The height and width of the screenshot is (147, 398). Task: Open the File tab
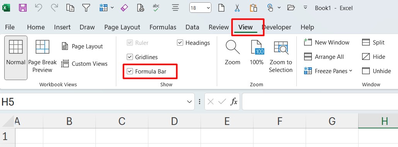(x=10, y=27)
